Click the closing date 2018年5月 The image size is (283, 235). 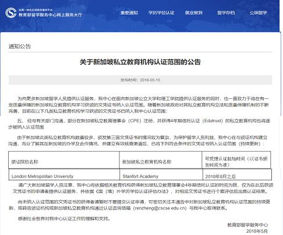tap(257, 231)
